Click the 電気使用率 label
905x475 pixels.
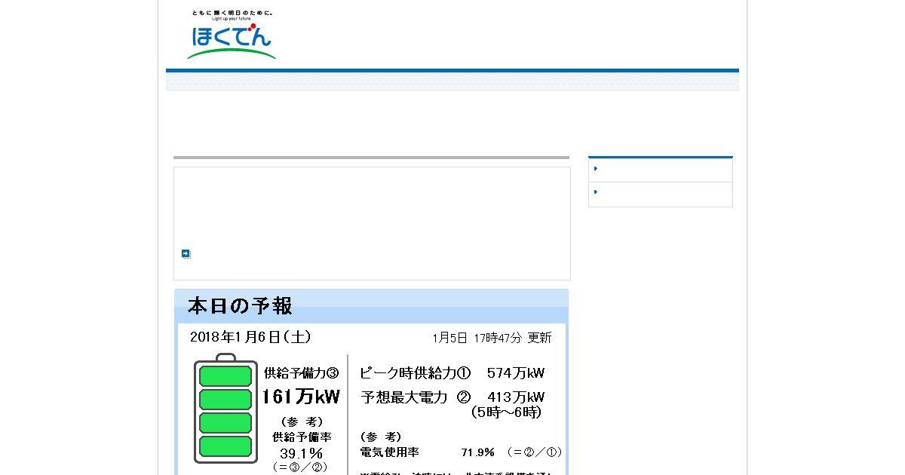click(390, 452)
